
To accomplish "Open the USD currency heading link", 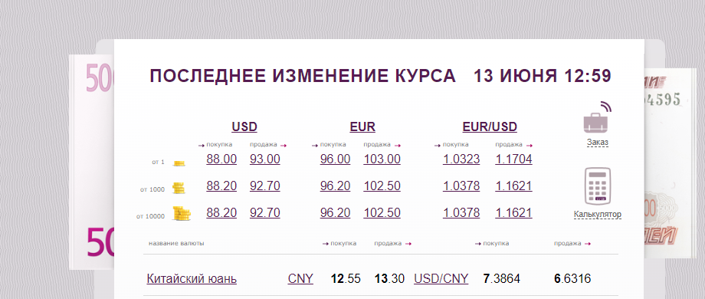I will point(244,127).
